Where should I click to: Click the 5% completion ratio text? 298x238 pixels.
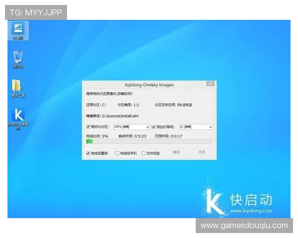tap(105, 136)
